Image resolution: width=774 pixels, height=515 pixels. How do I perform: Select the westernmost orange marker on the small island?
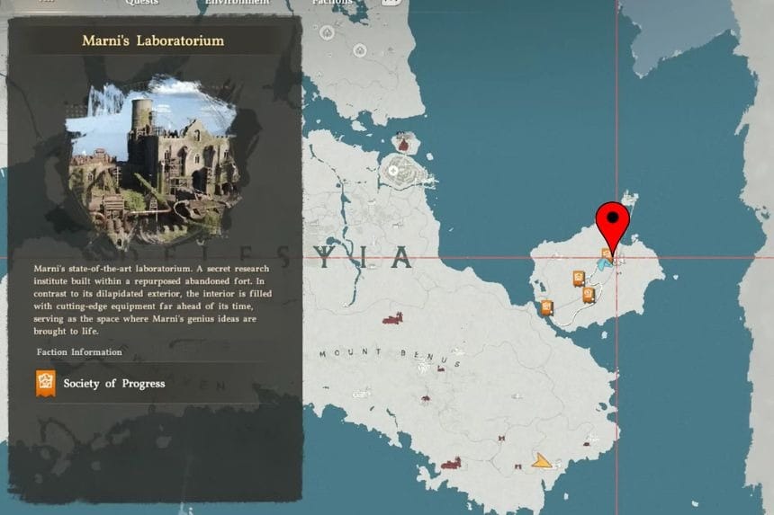pyautogui.click(x=546, y=307)
